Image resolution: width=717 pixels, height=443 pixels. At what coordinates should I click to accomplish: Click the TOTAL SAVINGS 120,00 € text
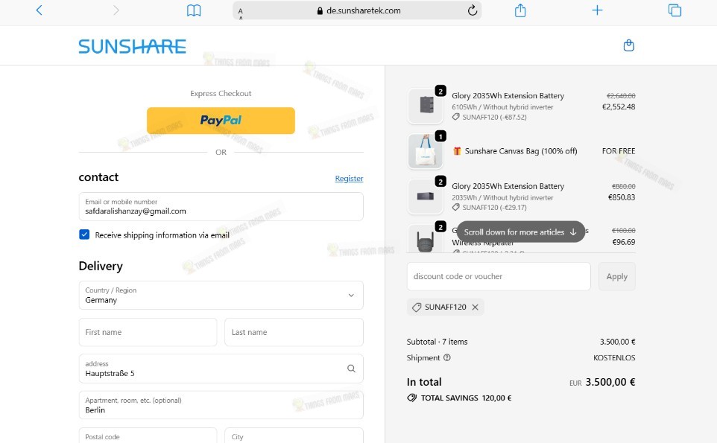click(466, 398)
